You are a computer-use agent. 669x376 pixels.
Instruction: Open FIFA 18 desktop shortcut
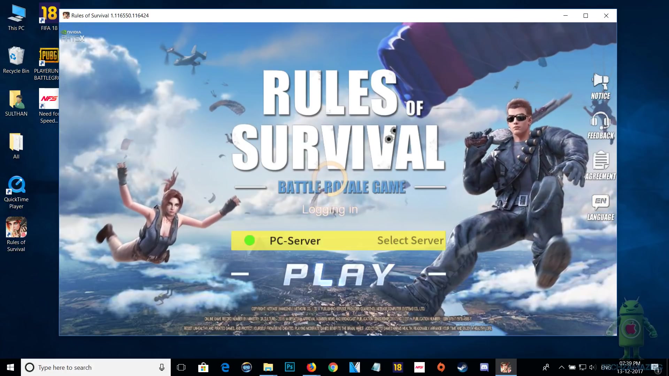pyautogui.click(x=49, y=14)
